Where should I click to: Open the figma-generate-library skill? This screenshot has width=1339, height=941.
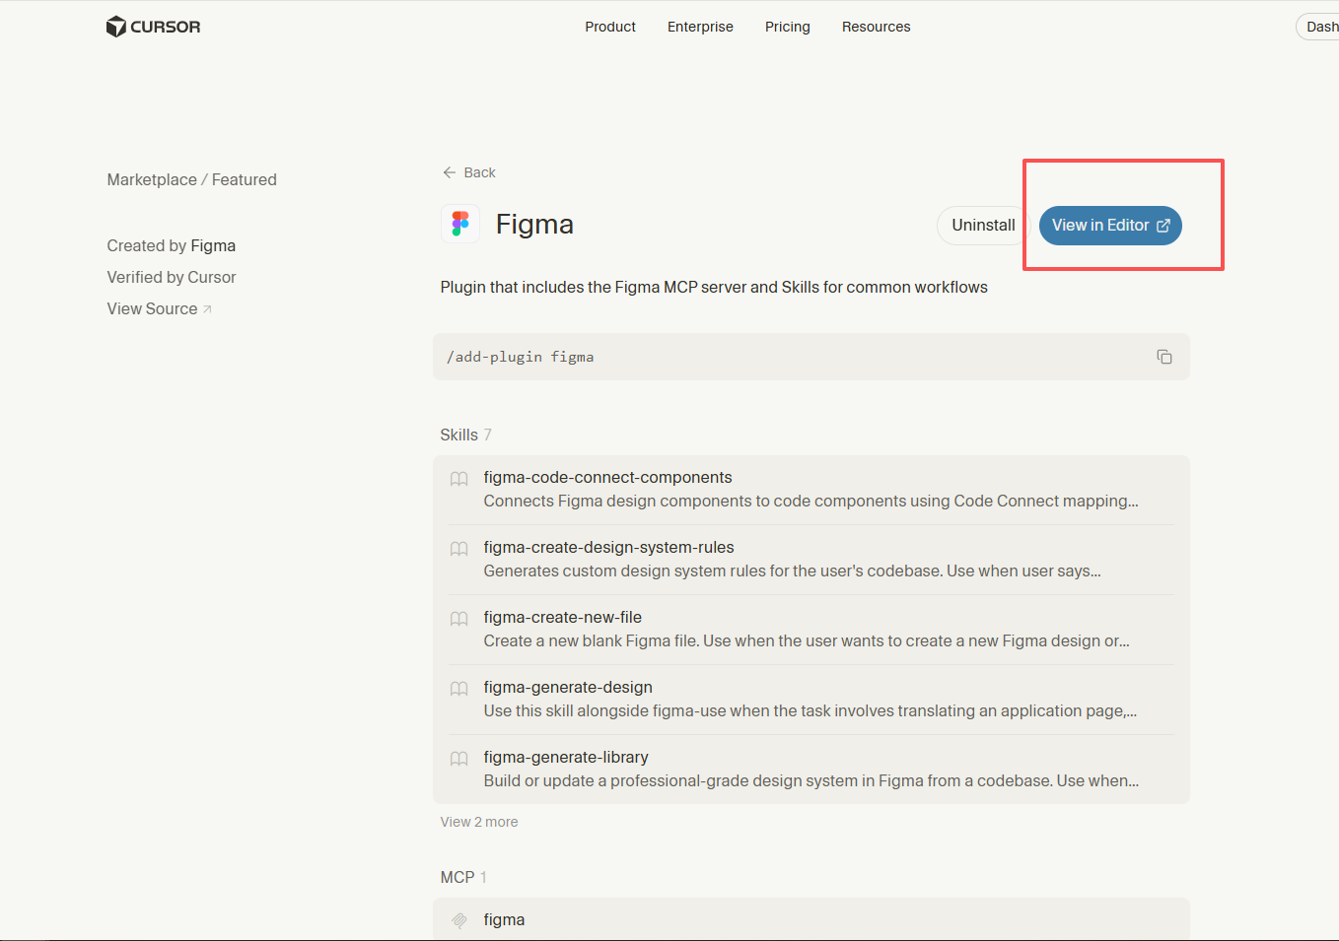[811, 770]
